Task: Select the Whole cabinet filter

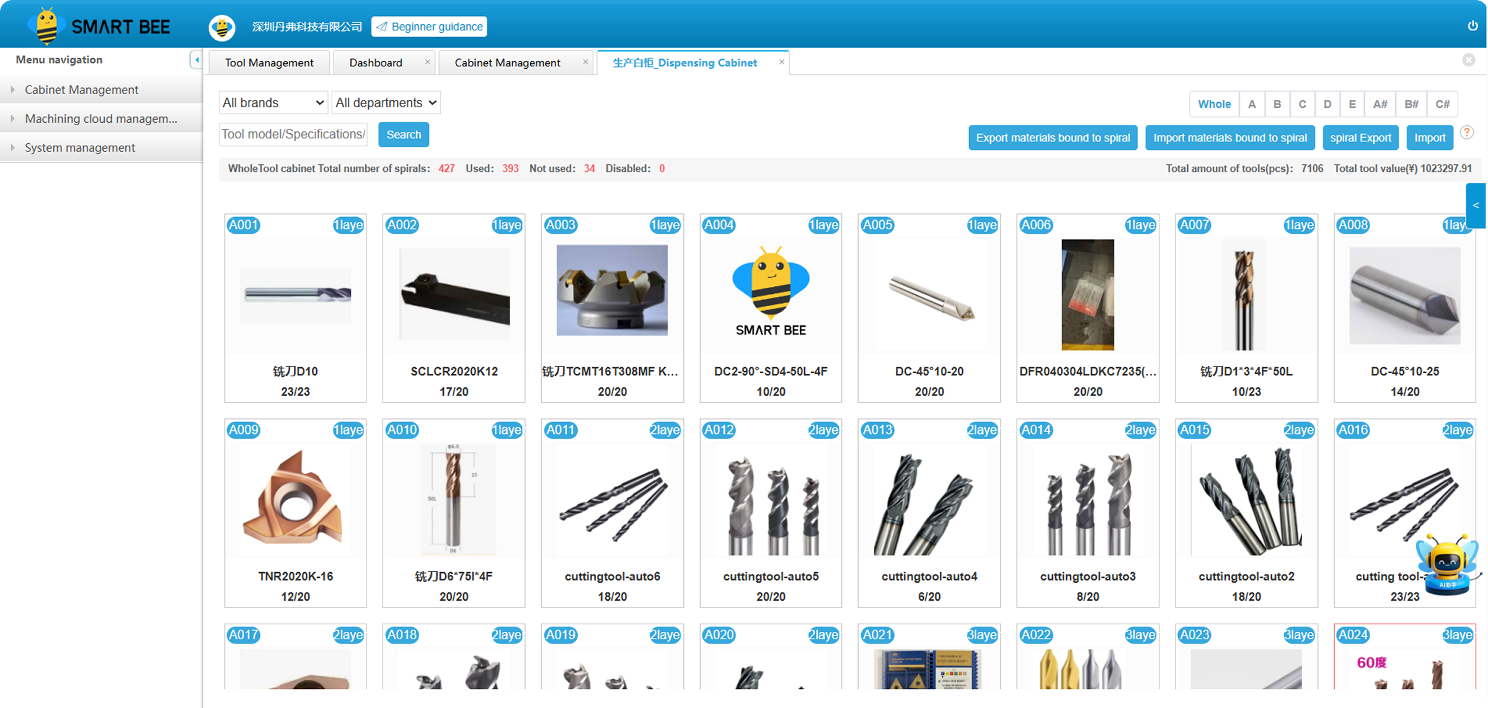Action: [x=1214, y=104]
